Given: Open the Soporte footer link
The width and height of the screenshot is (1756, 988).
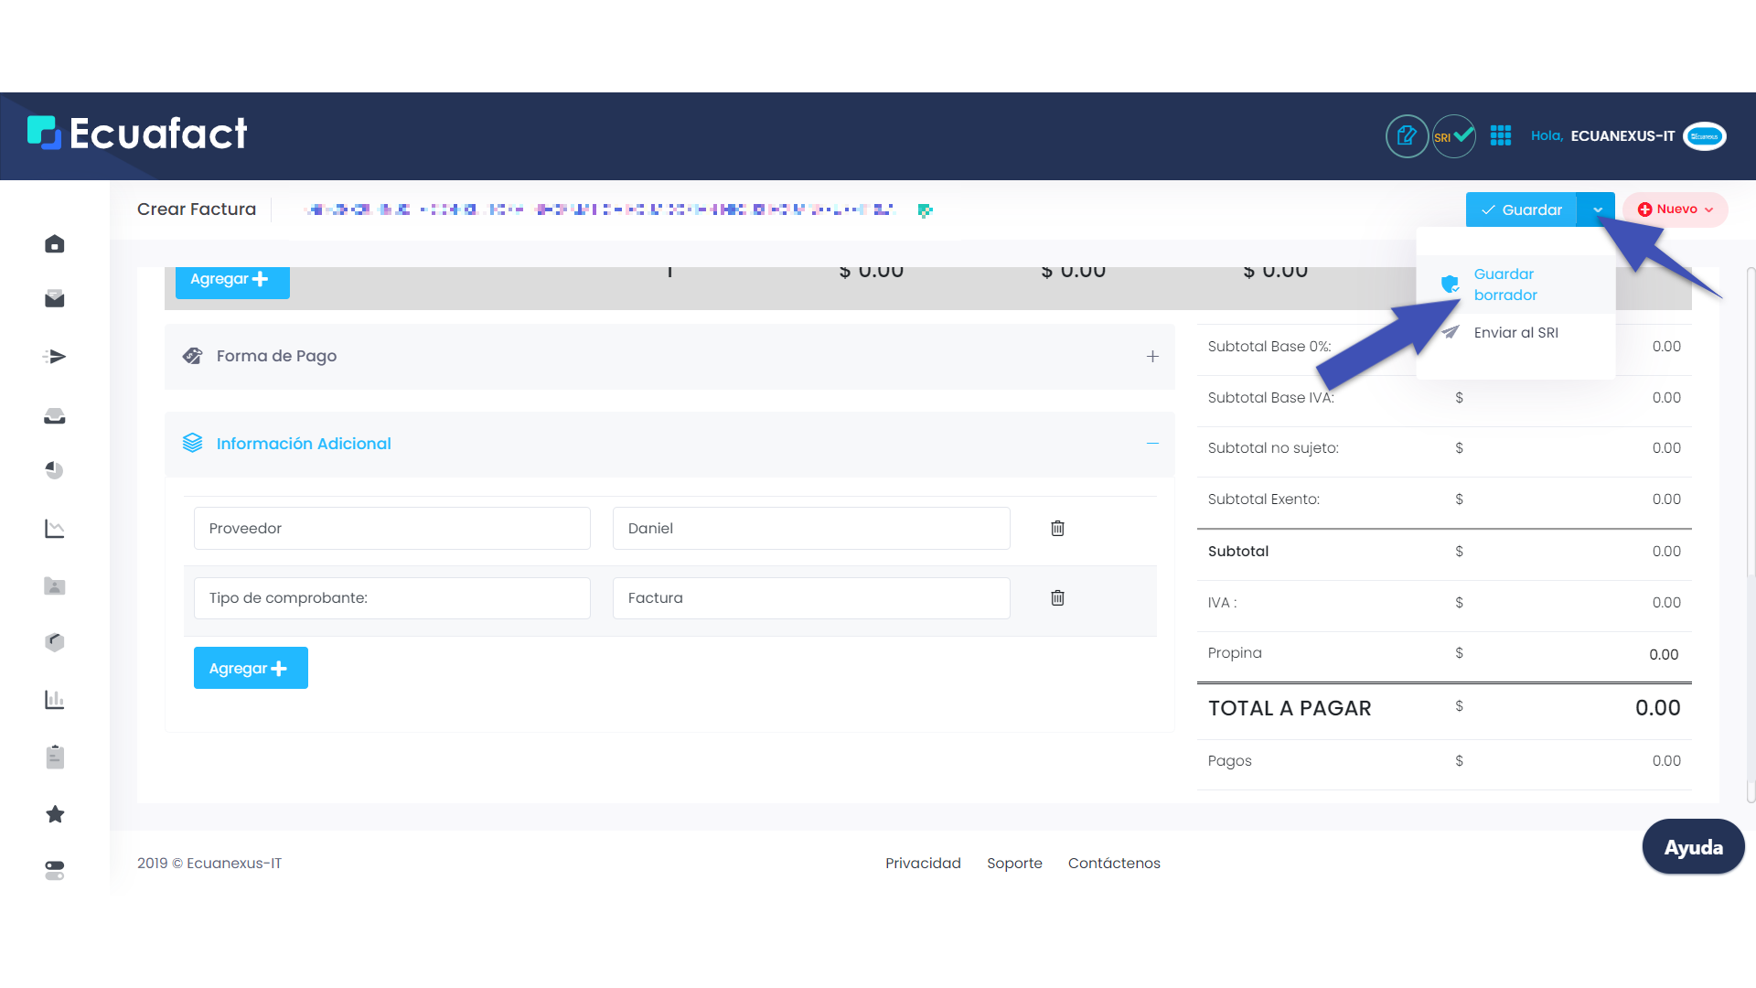Looking at the screenshot, I should (x=1014, y=863).
